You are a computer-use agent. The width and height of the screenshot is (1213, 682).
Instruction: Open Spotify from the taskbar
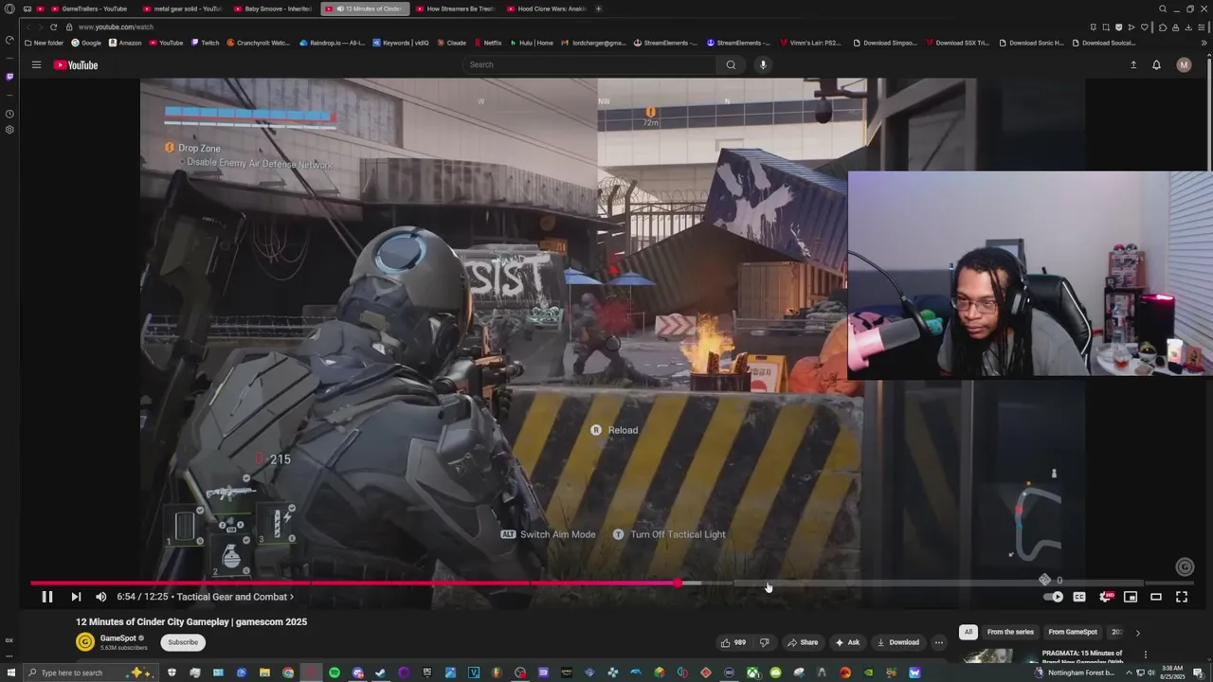335,673
